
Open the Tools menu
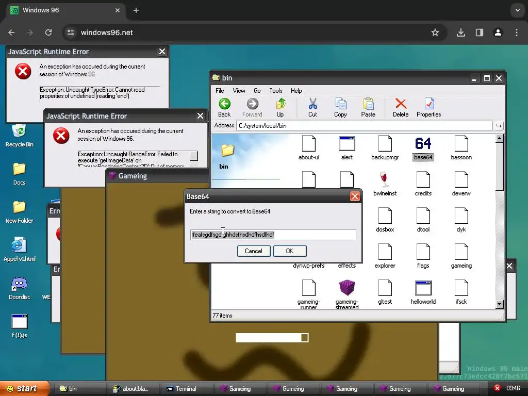click(x=276, y=91)
